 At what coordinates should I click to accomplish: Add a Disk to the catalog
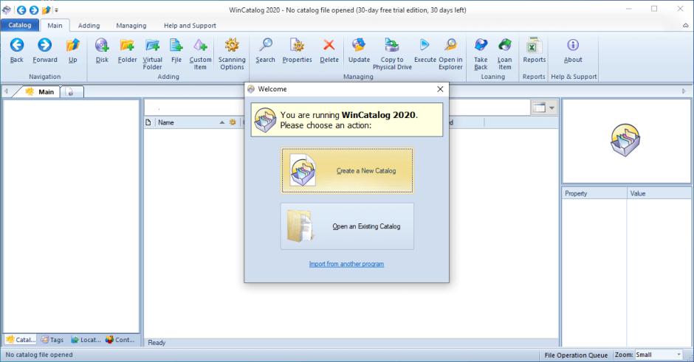pos(102,51)
